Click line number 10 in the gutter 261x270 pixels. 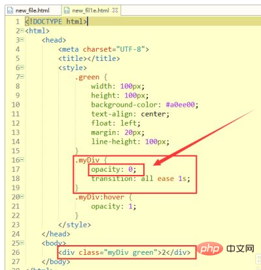(16, 105)
